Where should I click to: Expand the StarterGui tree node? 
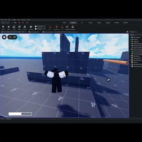pyautogui.click(x=130, y=56)
